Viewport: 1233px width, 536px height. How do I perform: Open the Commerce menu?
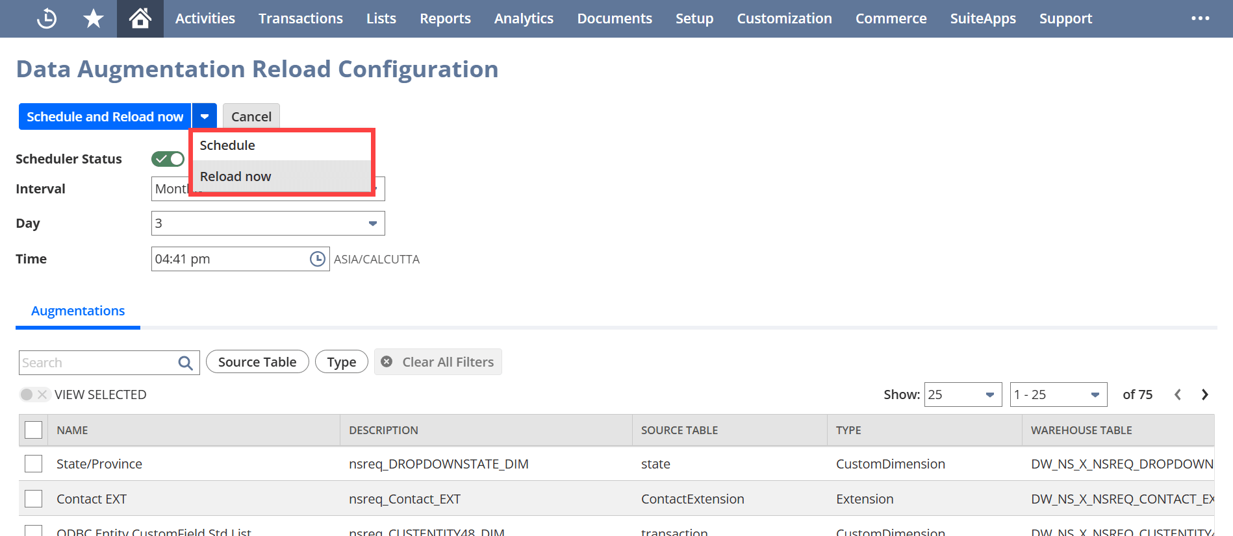click(x=891, y=19)
